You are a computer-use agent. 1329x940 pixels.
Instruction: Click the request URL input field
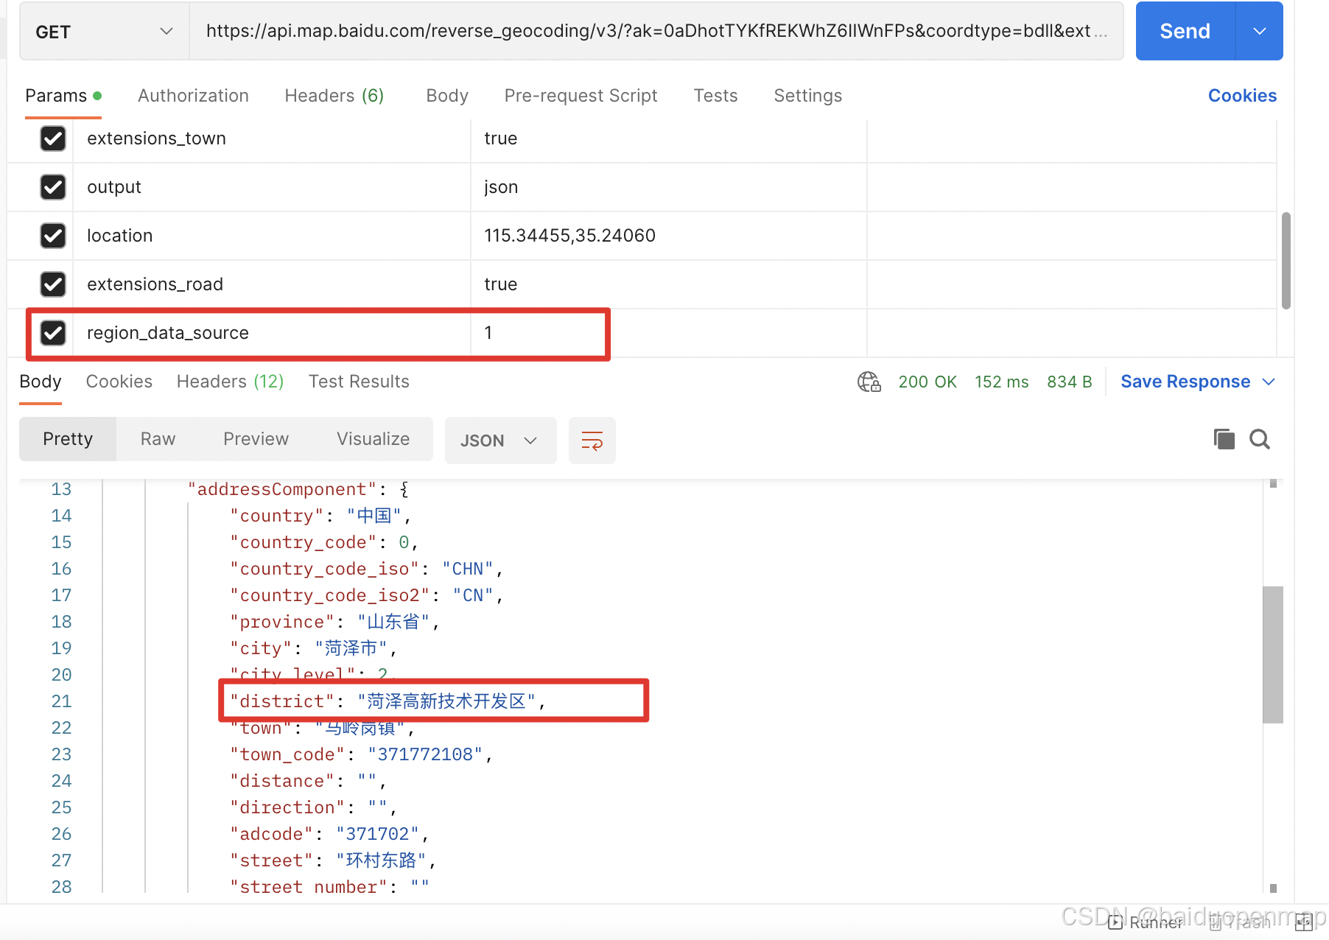[656, 31]
